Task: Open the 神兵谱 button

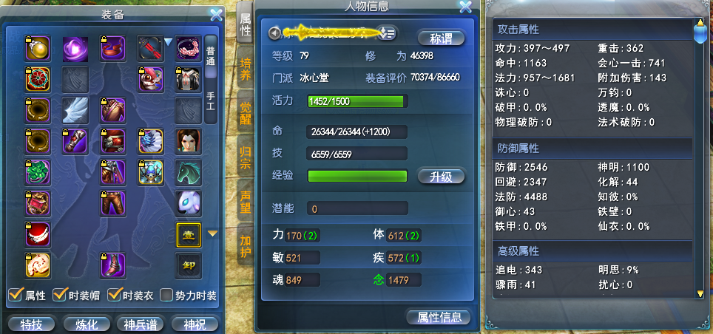Action: [141, 324]
